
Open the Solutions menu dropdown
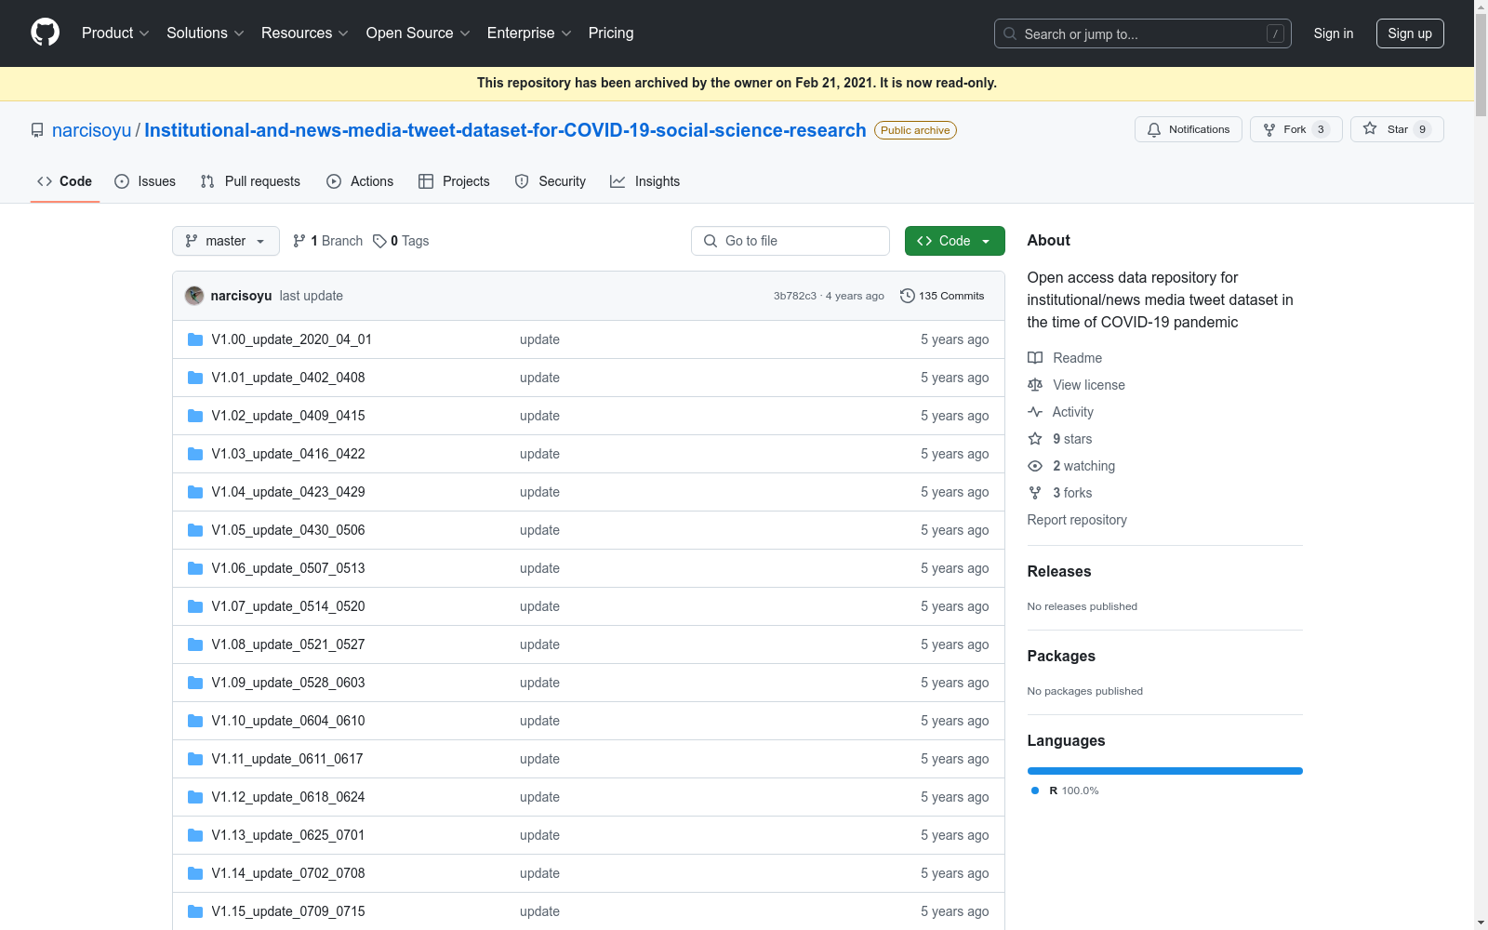tap(206, 33)
